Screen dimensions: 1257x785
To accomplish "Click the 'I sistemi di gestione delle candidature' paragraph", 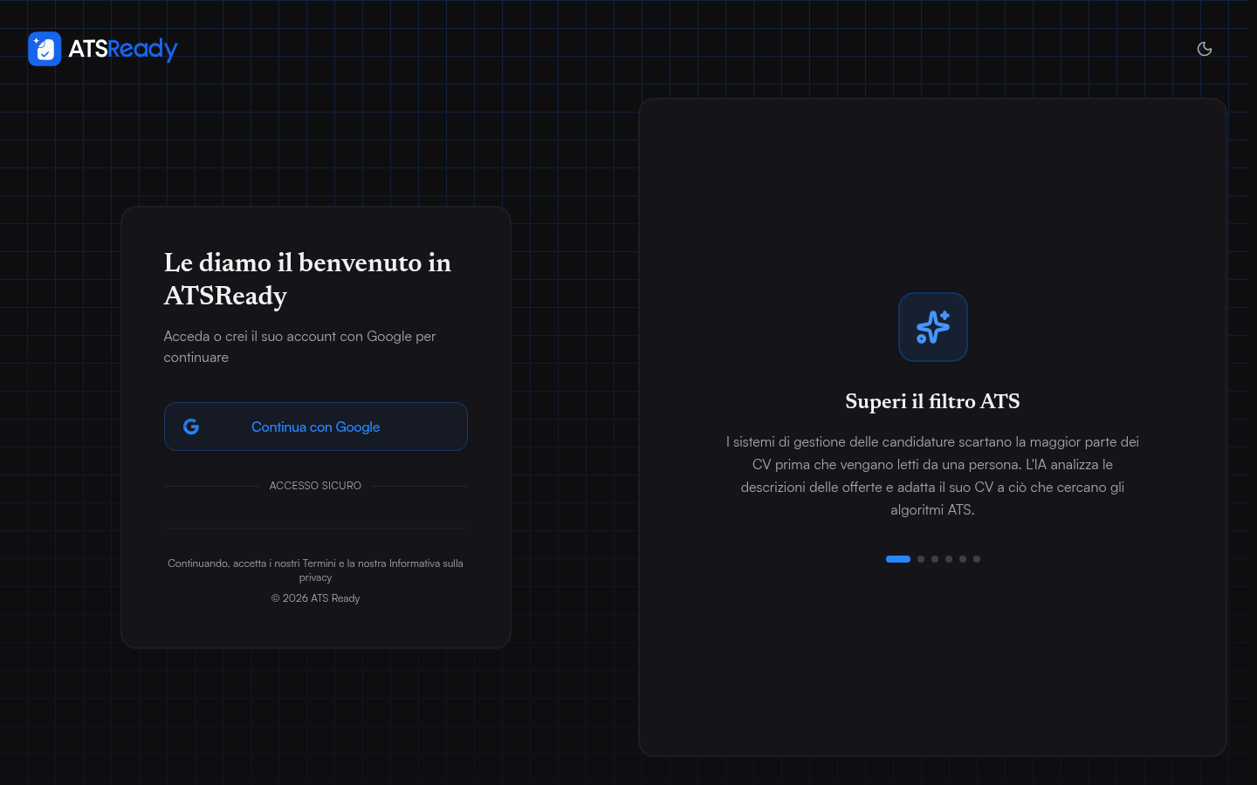I will click(932, 475).
